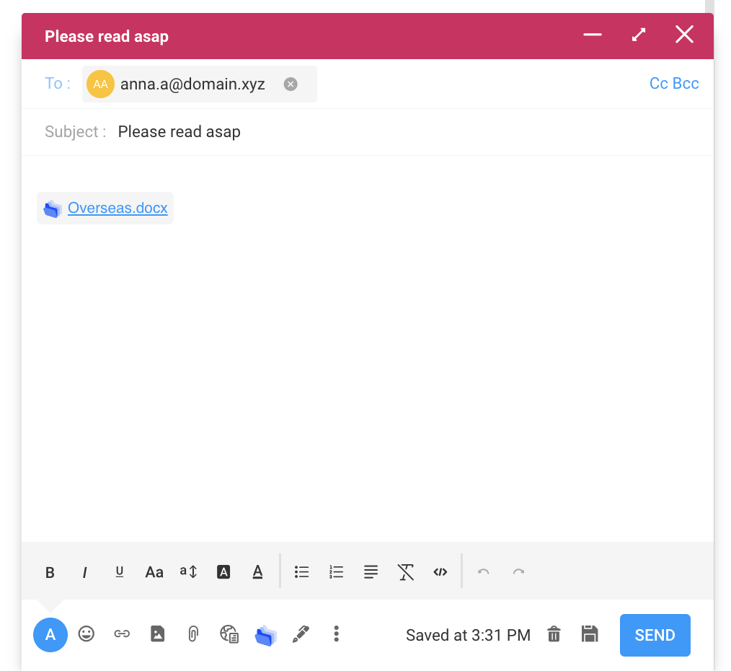Click the Subject input field

click(404, 132)
